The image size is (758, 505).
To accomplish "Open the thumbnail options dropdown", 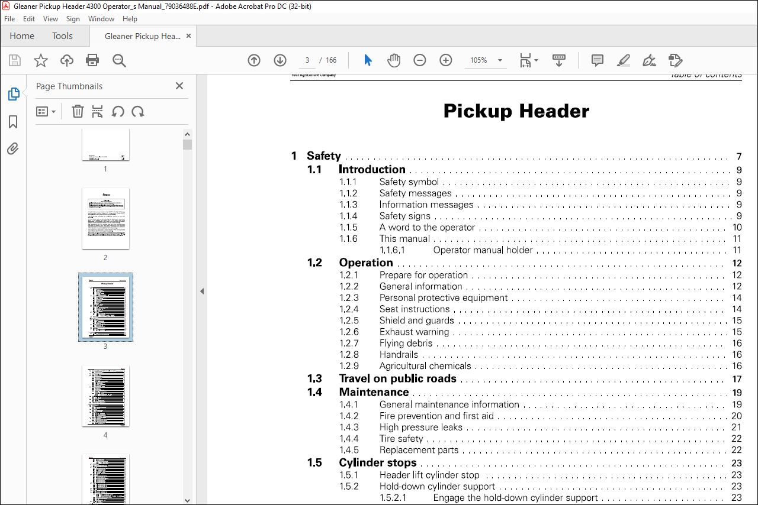I will [x=46, y=111].
